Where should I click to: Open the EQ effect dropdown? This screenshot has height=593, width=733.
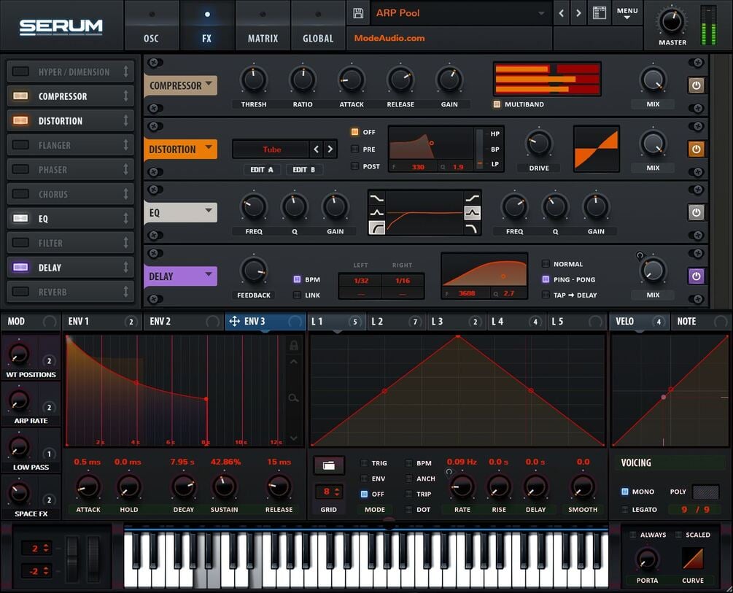180,213
